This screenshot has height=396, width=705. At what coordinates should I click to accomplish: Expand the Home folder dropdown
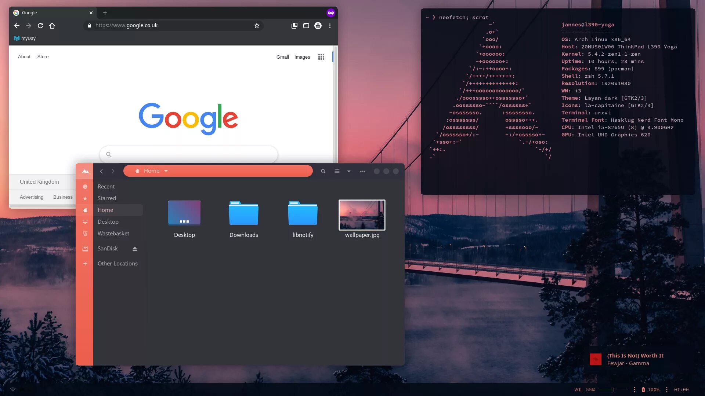(165, 170)
